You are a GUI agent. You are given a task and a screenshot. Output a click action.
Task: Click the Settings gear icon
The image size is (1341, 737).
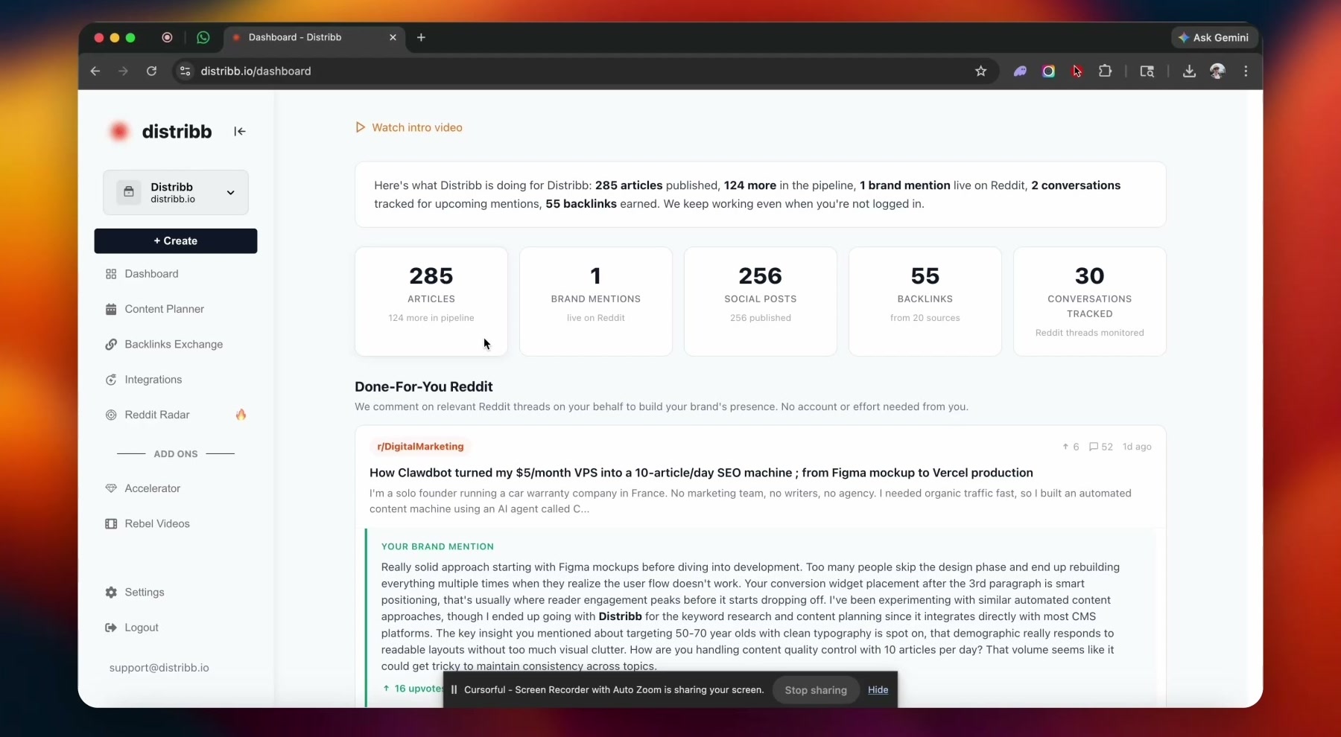point(111,593)
